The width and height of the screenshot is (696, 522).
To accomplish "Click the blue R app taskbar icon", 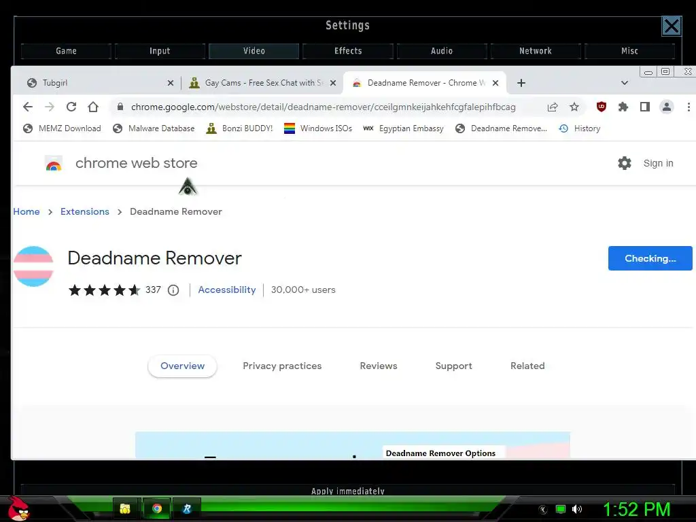I will 187,508.
